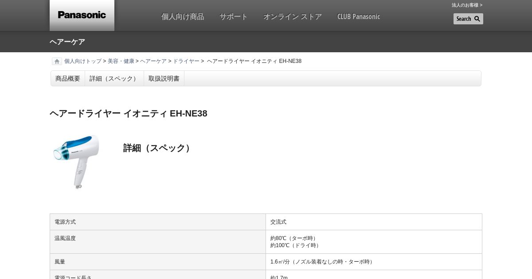Switch to 取扱説明書 tab

164,78
